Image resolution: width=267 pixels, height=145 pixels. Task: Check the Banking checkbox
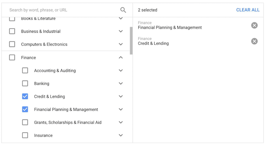pos(25,84)
